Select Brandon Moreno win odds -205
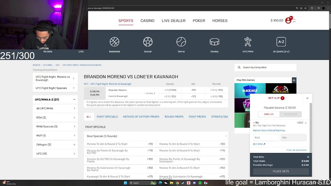This screenshot has width=331, height=186. coord(193,90)
